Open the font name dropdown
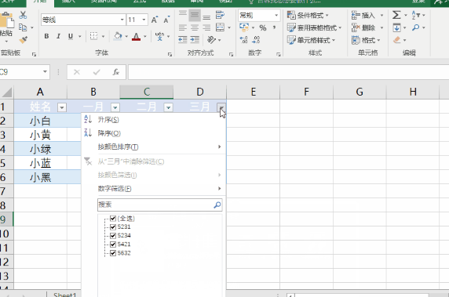The height and width of the screenshot is (297, 449). tap(122, 20)
